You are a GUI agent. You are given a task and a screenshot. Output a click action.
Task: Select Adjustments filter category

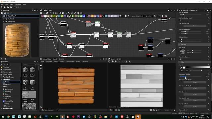point(9,89)
